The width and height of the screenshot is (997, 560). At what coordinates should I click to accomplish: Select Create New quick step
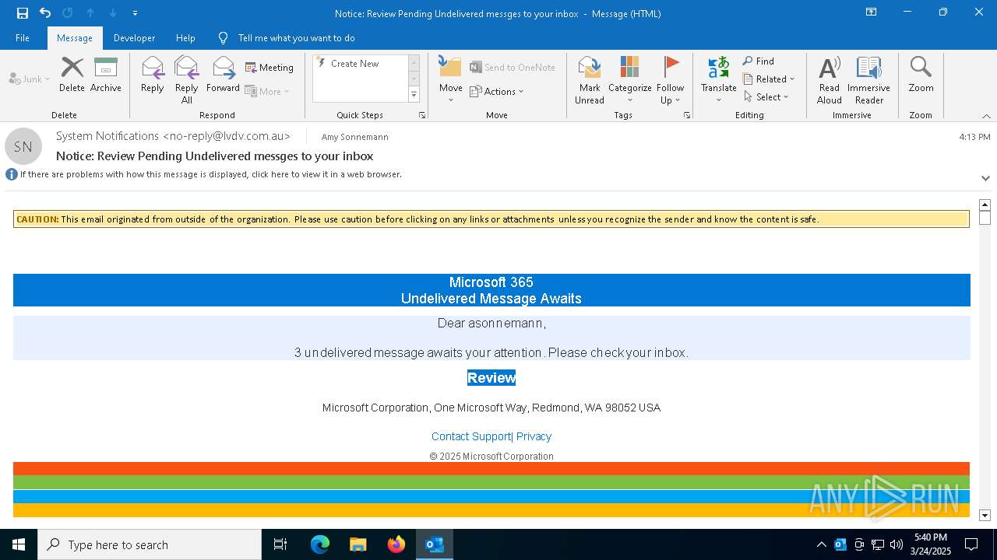pos(360,64)
